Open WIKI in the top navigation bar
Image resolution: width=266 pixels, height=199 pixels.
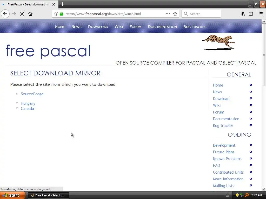click(119, 27)
